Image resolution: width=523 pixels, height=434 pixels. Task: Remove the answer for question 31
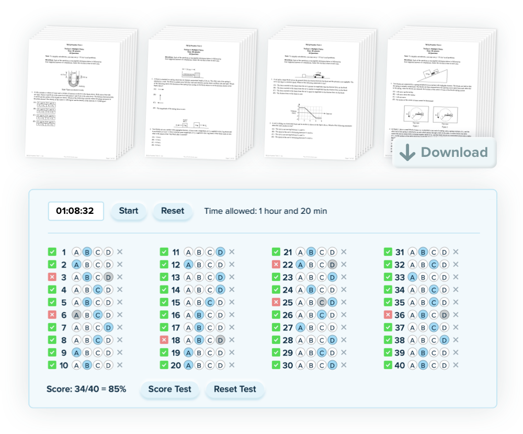456,252
